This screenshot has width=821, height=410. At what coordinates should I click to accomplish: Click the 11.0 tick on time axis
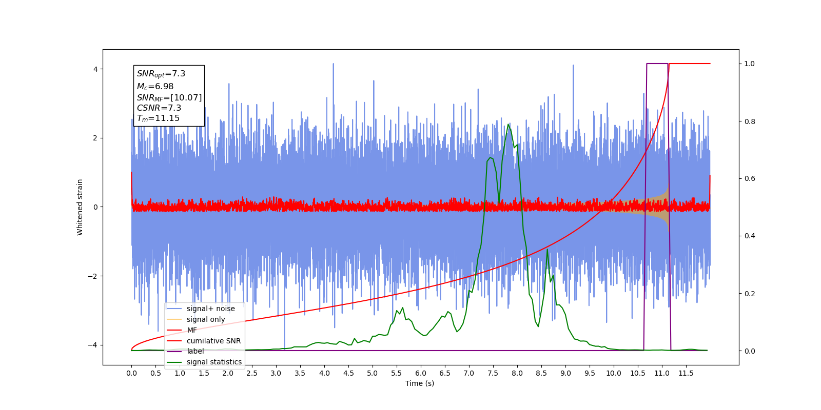(662, 373)
